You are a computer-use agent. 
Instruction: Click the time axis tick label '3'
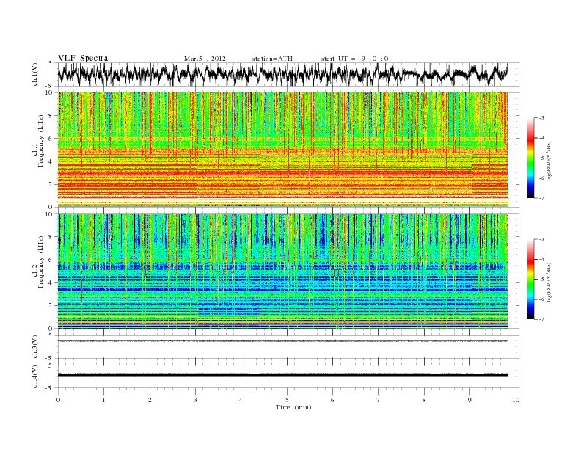(195, 400)
